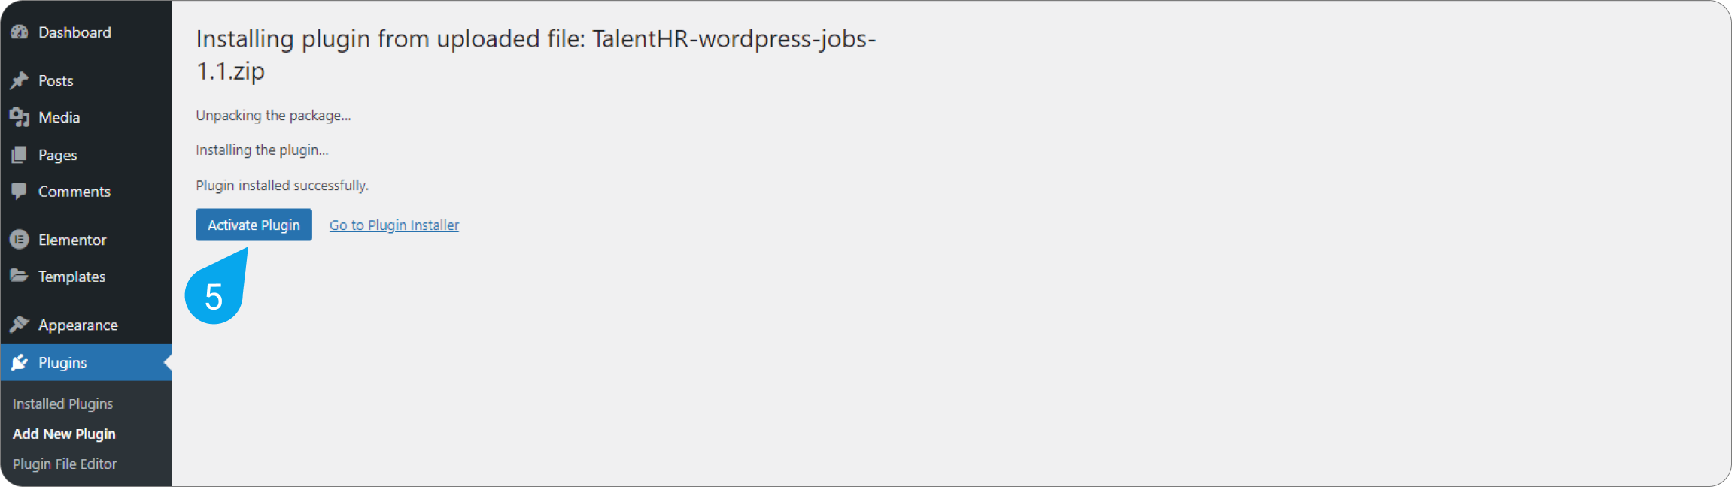Open the Elementor menu label

click(x=72, y=240)
